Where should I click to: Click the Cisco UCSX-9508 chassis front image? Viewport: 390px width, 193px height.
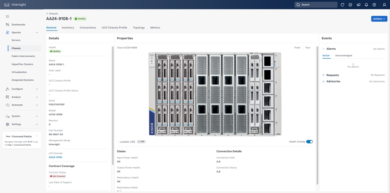click(215, 94)
